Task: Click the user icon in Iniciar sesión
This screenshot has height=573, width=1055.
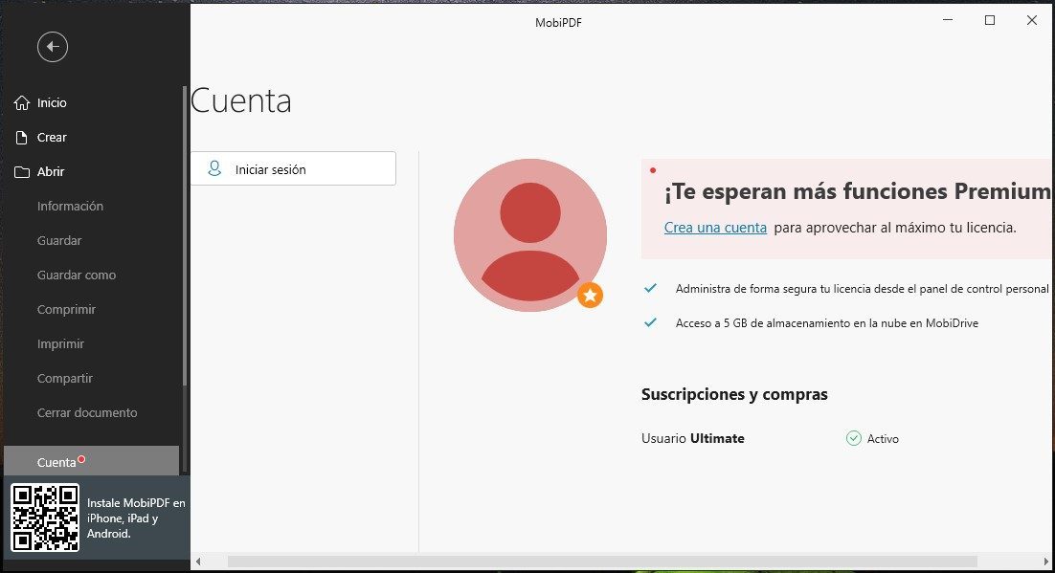Action: [214, 168]
